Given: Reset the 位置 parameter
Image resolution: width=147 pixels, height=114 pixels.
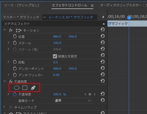Looking at the screenshot, I should coord(103,36).
